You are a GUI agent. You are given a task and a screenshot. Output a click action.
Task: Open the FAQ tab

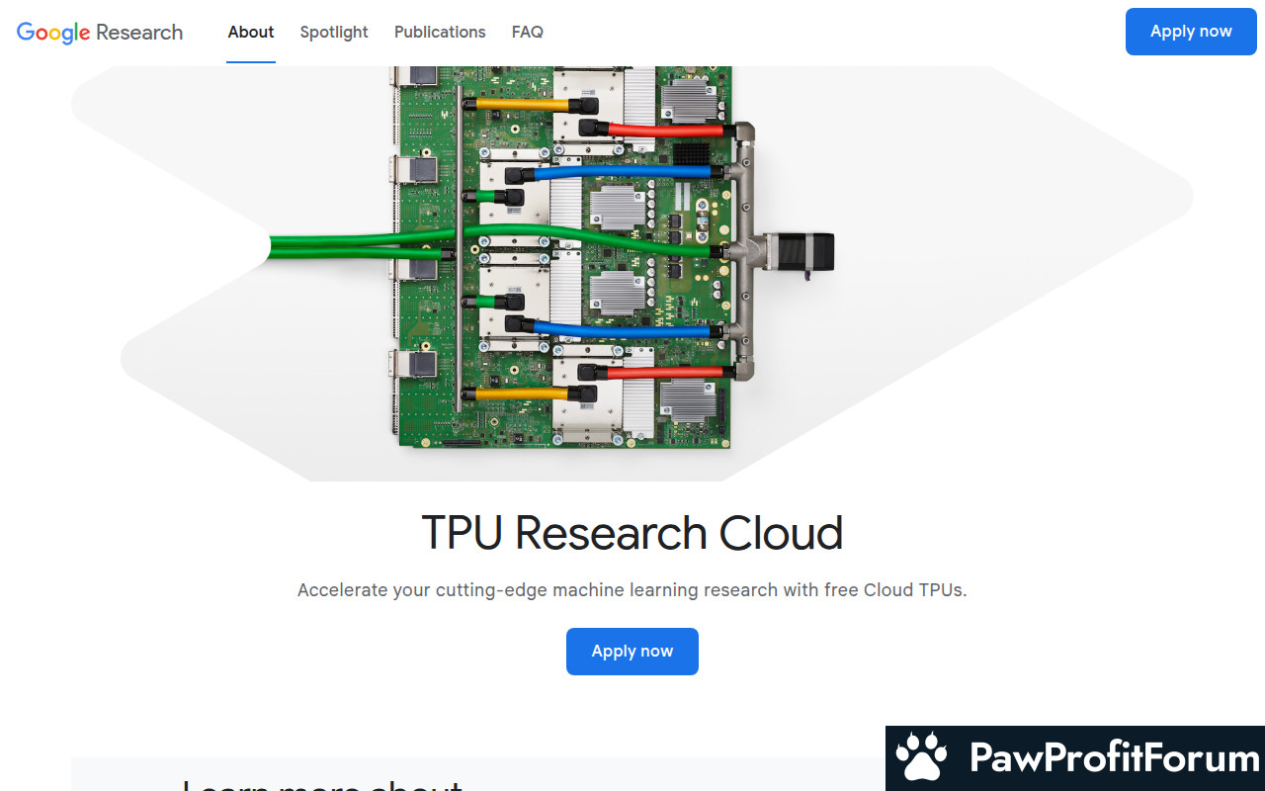click(x=528, y=32)
